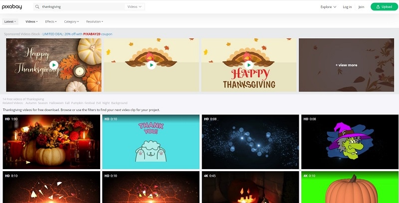Select the Festival related tag

[x=90, y=103]
